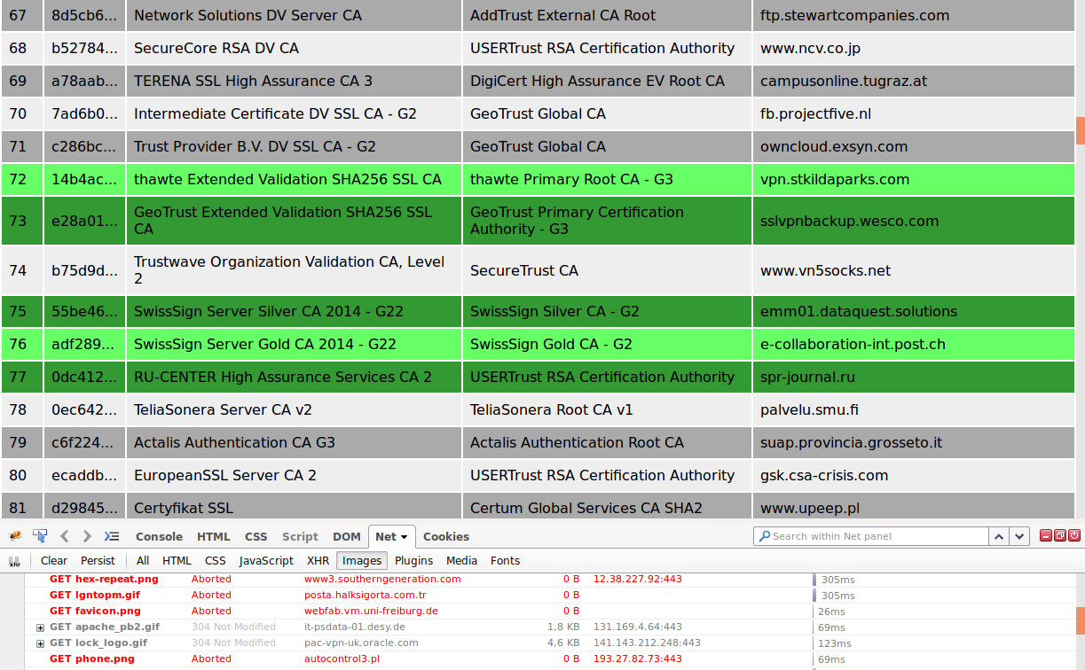1085x670 pixels.
Task: Activate the element inspector arrow tool
Action: (x=40, y=536)
